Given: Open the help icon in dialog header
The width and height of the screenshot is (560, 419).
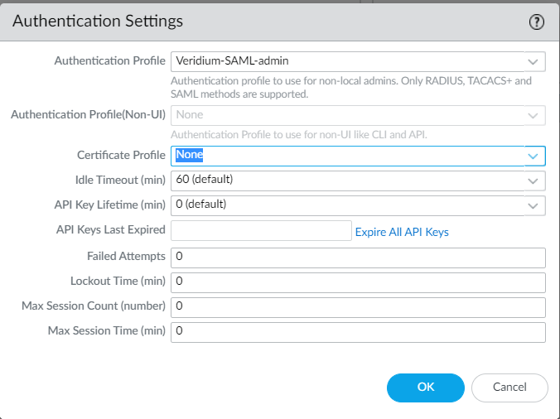Looking at the screenshot, I should tap(536, 22).
